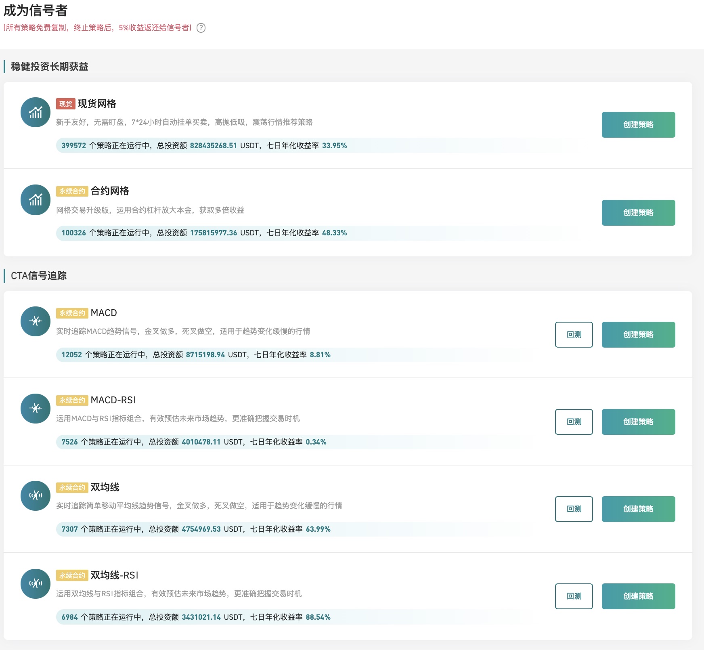Click the 7526 running strategies count
This screenshot has width=704, height=650.
69,442
